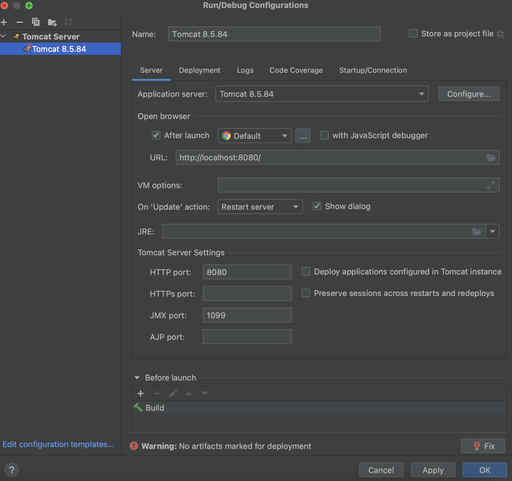This screenshot has width=512, height=481.
Task: Click JMX port field 1099
Action: (247, 315)
